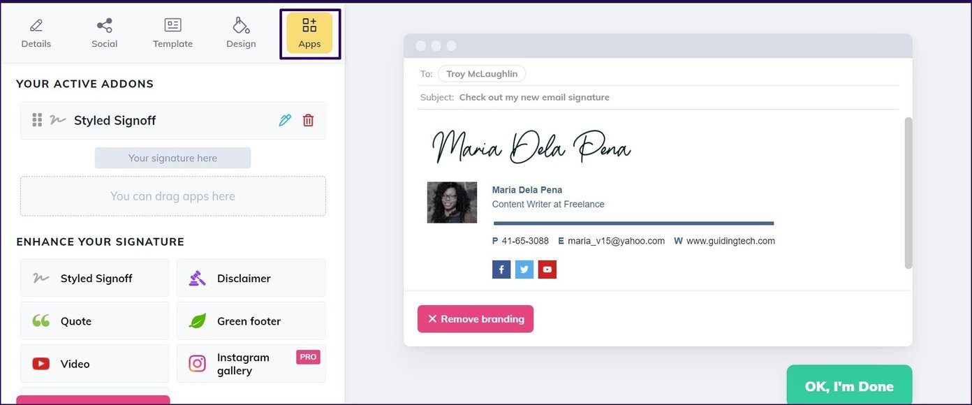Click the Troy McLaughlin recipient chip
Screen dimensions: 972x405
pos(482,74)
